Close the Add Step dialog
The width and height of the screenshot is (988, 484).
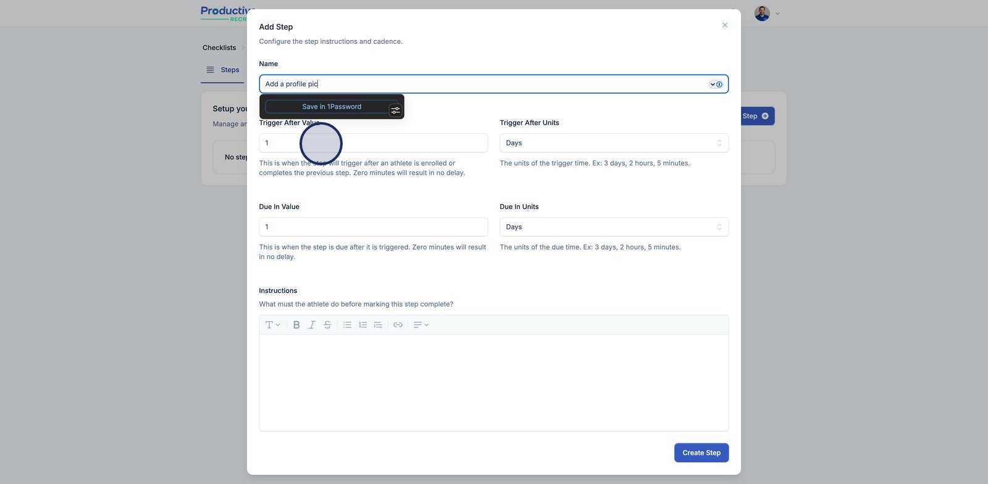[725, 25]
